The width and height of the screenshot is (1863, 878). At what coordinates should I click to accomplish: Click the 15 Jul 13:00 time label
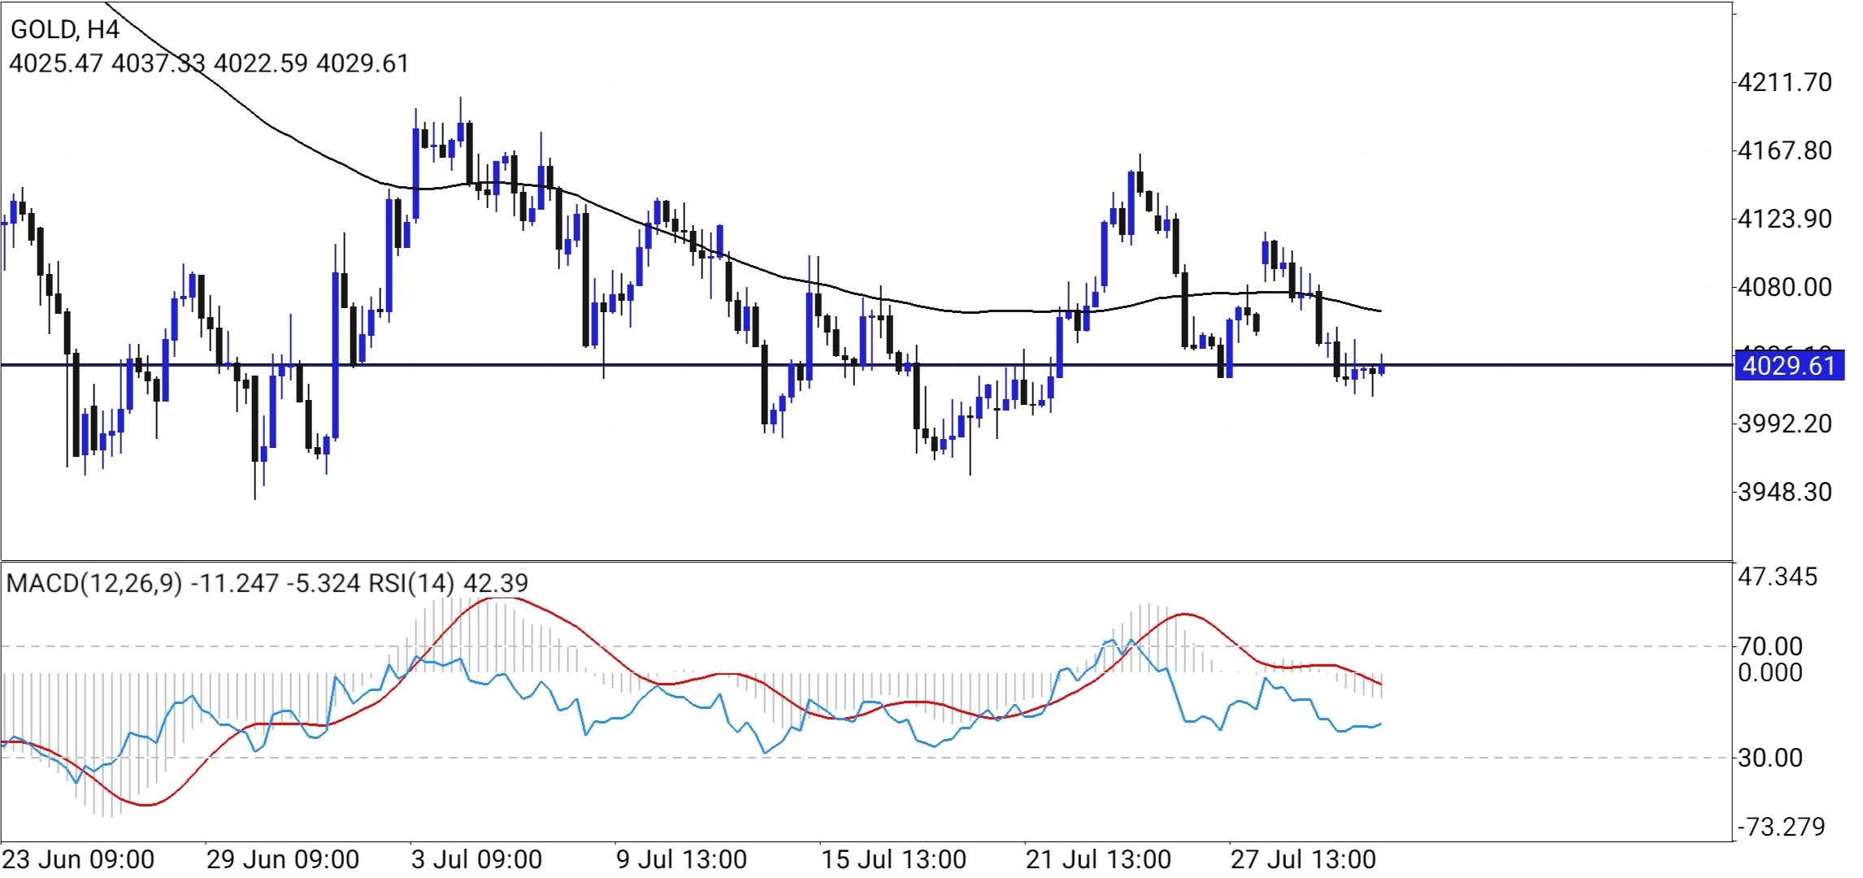point(896,860)
